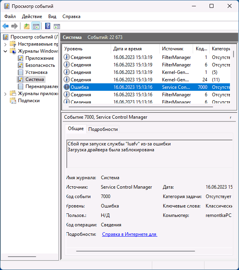The width and height of the screenshot is (239, 270).
Task: Open Help via blue question mark icon
Action: tap(47, 26)
